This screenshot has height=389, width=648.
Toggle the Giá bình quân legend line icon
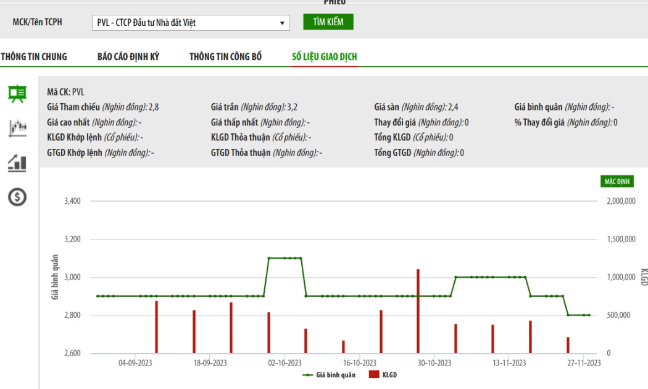point(307,375)
